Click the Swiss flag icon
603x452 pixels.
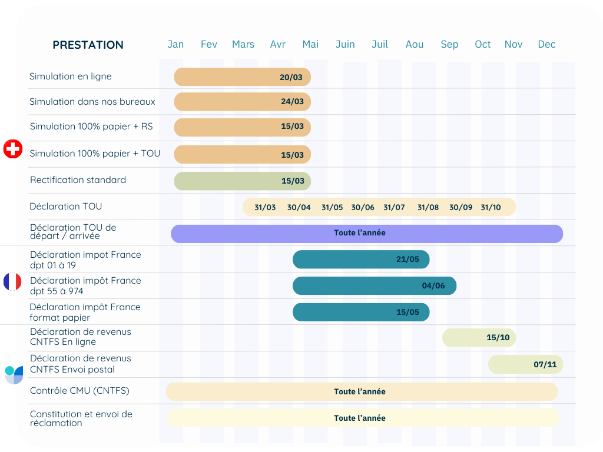pyautogui.click(x=12, y=149)
